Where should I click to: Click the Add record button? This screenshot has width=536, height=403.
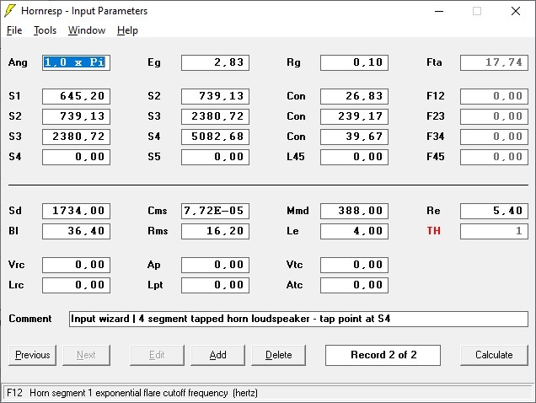point(217,355)
